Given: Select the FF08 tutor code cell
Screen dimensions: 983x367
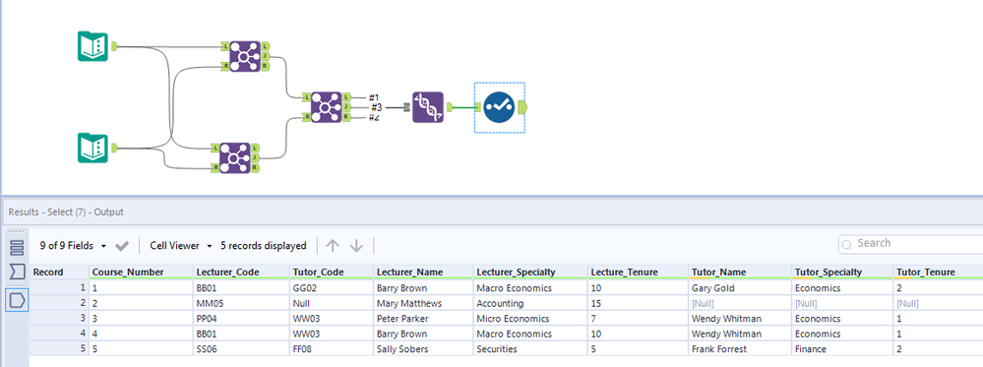Looking at the screenshot, I should click(331, 349).
